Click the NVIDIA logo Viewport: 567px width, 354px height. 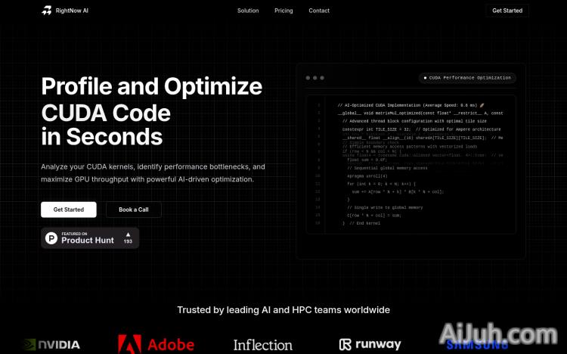[x=51, y=345]
